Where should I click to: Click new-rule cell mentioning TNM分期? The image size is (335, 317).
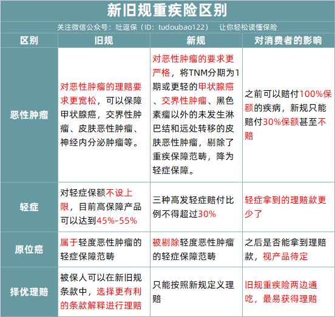[x=195, y=115]
